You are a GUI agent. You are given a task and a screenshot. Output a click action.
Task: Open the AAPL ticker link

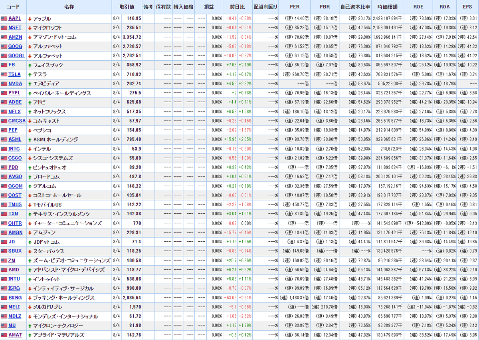click(15, 18)
